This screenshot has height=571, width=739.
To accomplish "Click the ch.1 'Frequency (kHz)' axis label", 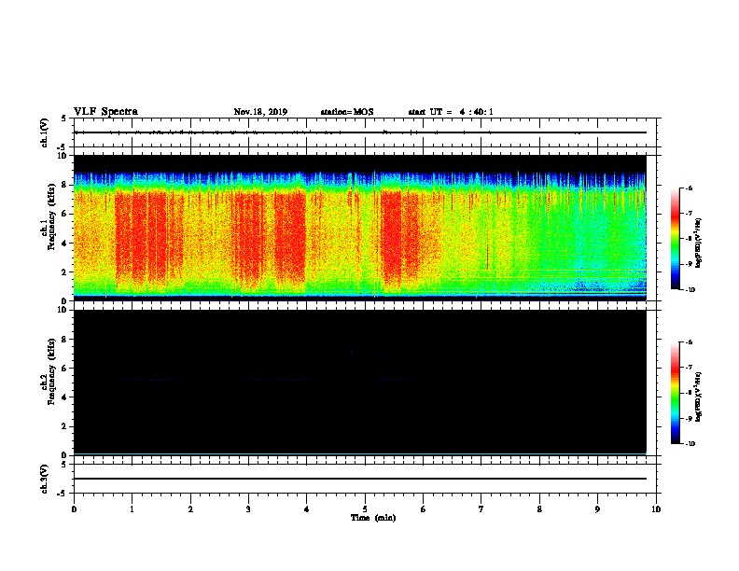I will pyautogui.click(x=51, y=217).
